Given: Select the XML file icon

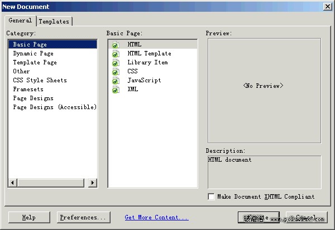Looking at the screenshot, I should pyautogui.click(x=116, y=90).
